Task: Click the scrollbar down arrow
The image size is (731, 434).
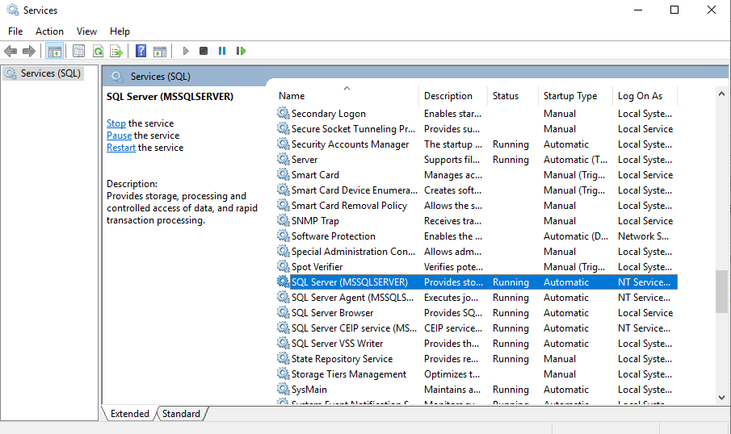Action: tap(721, 398)
